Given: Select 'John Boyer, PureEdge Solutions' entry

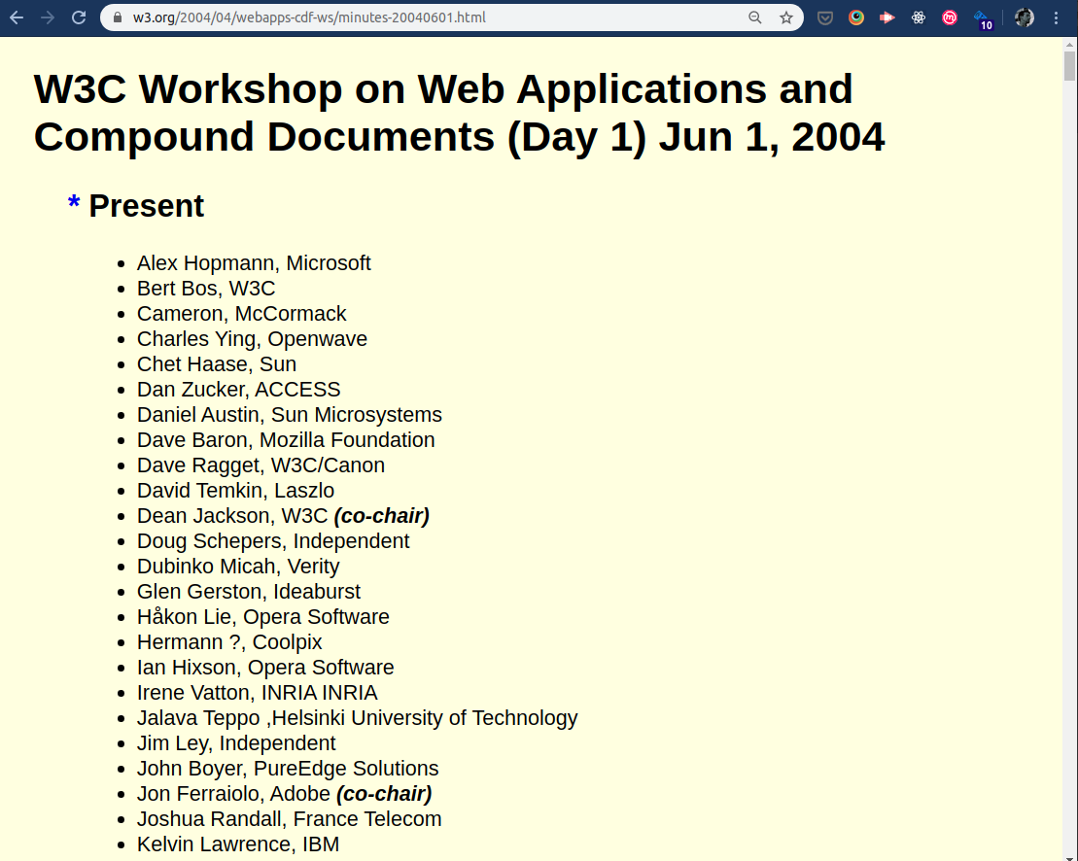Looking at the screenshot, I should [288, 769].
